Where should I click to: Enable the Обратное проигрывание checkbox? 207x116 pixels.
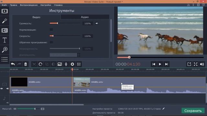51,42
